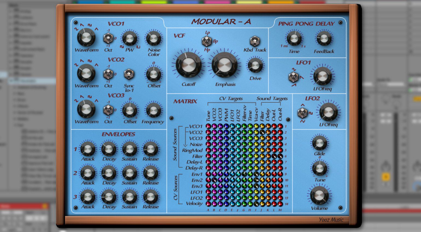Flip the VCO1 Oct switch
This screenshot has width=421, height=232.
coord(108,38)
